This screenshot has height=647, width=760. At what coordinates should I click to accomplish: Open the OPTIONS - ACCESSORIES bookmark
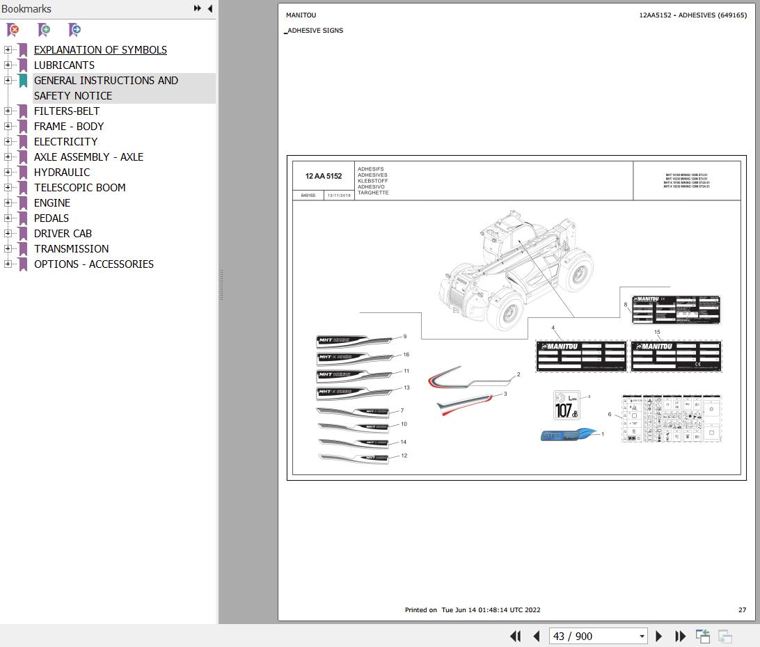[x=93, y=264]
